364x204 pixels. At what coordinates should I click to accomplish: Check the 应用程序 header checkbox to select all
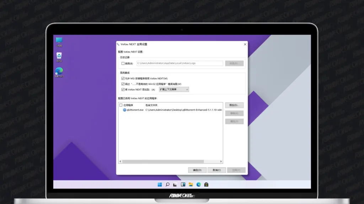pyautogui.click(x=121, y=105)
